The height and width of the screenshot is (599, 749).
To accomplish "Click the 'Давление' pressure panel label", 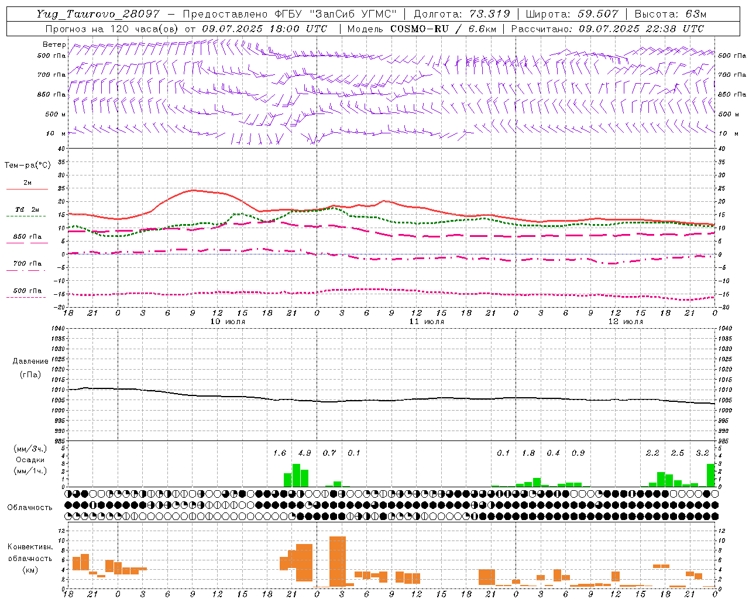I will (x=30, y=362).
